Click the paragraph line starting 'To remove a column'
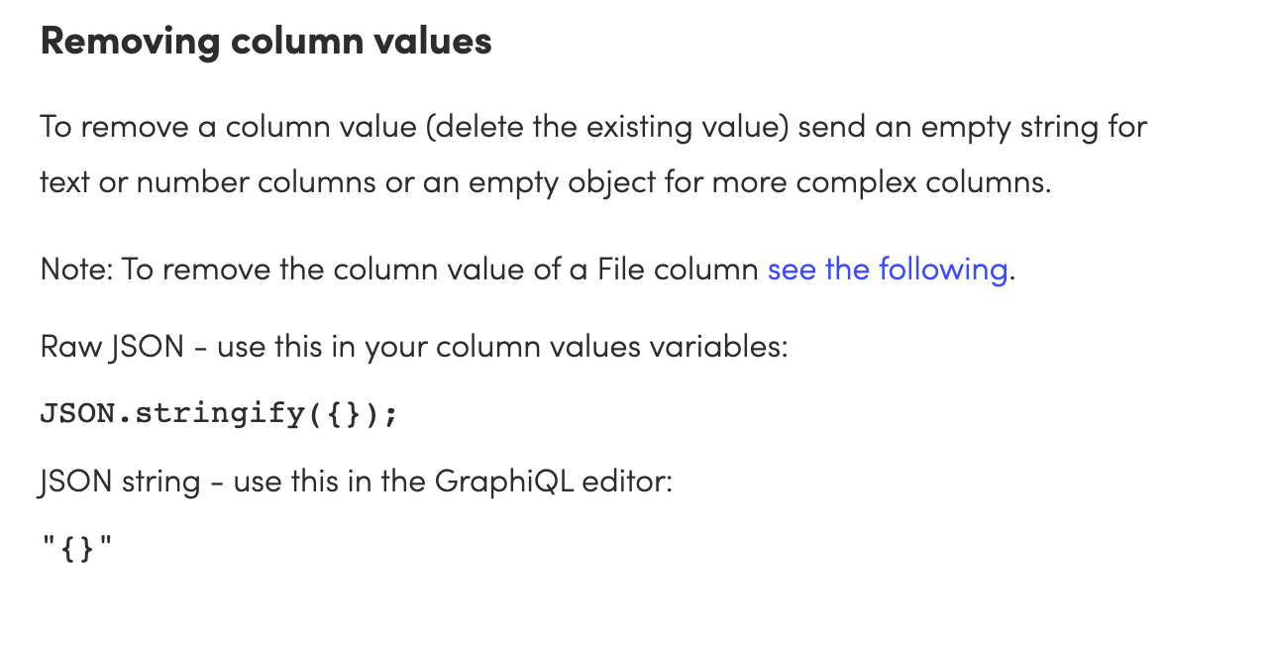Viewport: 1272px width, 646px height. (593, 128)
